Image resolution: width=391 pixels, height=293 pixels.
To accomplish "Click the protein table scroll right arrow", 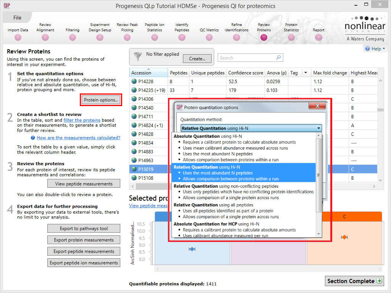I will pyautogui.click(x=374, y=186).
